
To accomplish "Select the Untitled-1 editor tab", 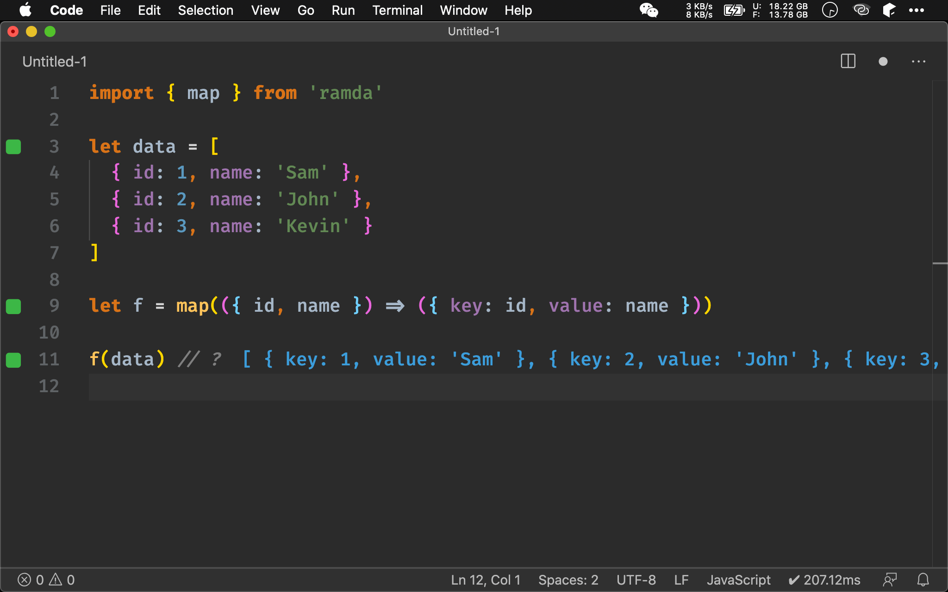I will 55,62.
